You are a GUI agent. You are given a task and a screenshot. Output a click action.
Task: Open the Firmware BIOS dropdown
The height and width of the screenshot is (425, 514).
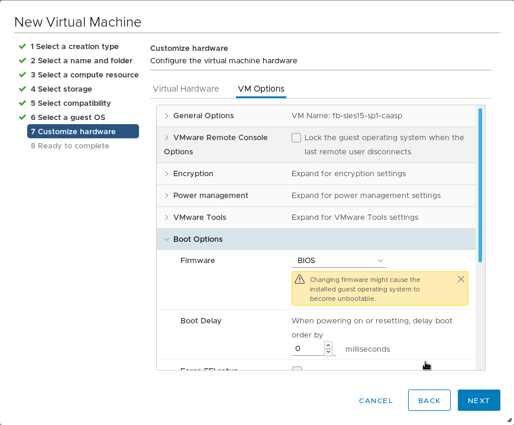(x=339, y=261)
